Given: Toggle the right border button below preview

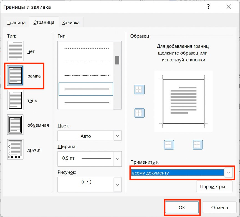Looking at the screenshot, I should tap(198, 145).
